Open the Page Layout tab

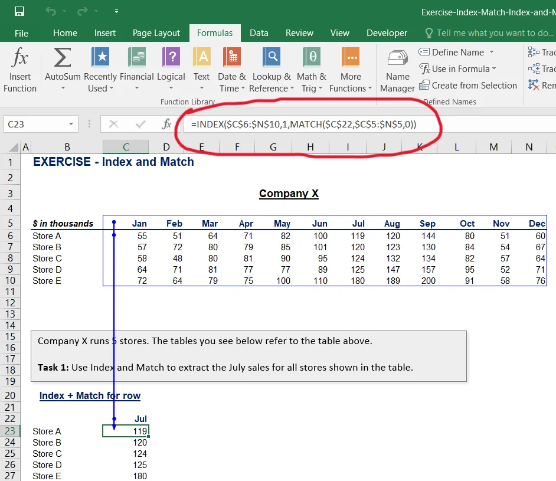tap(156, 33)
